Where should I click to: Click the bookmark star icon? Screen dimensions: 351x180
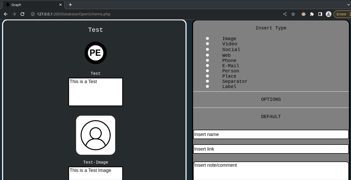point(293,14)
